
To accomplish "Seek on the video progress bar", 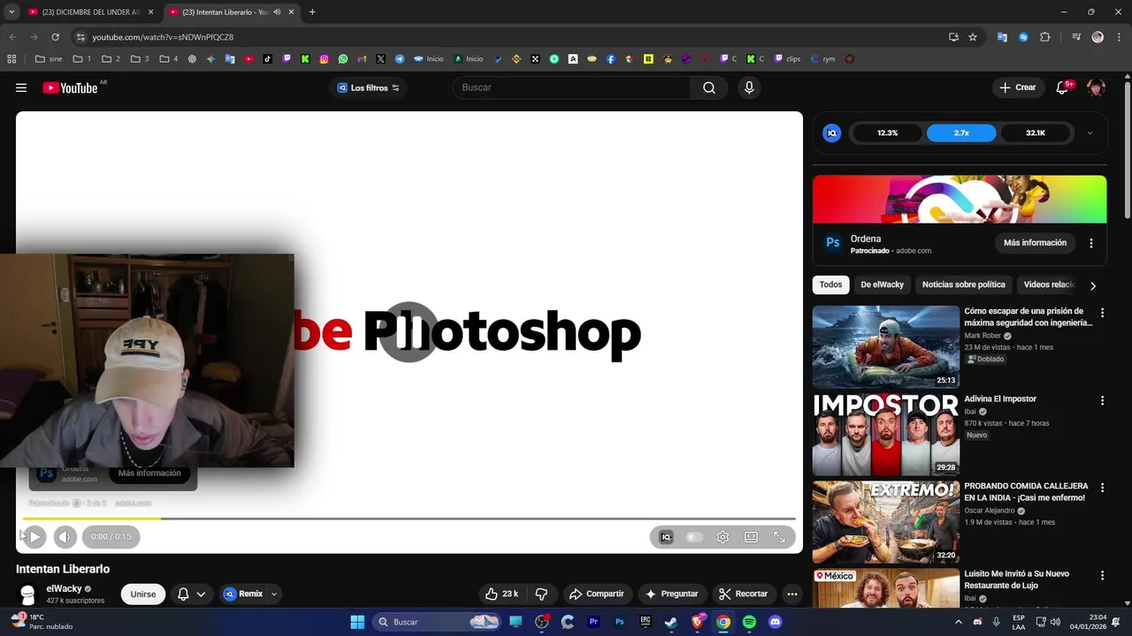I will 409,519.
